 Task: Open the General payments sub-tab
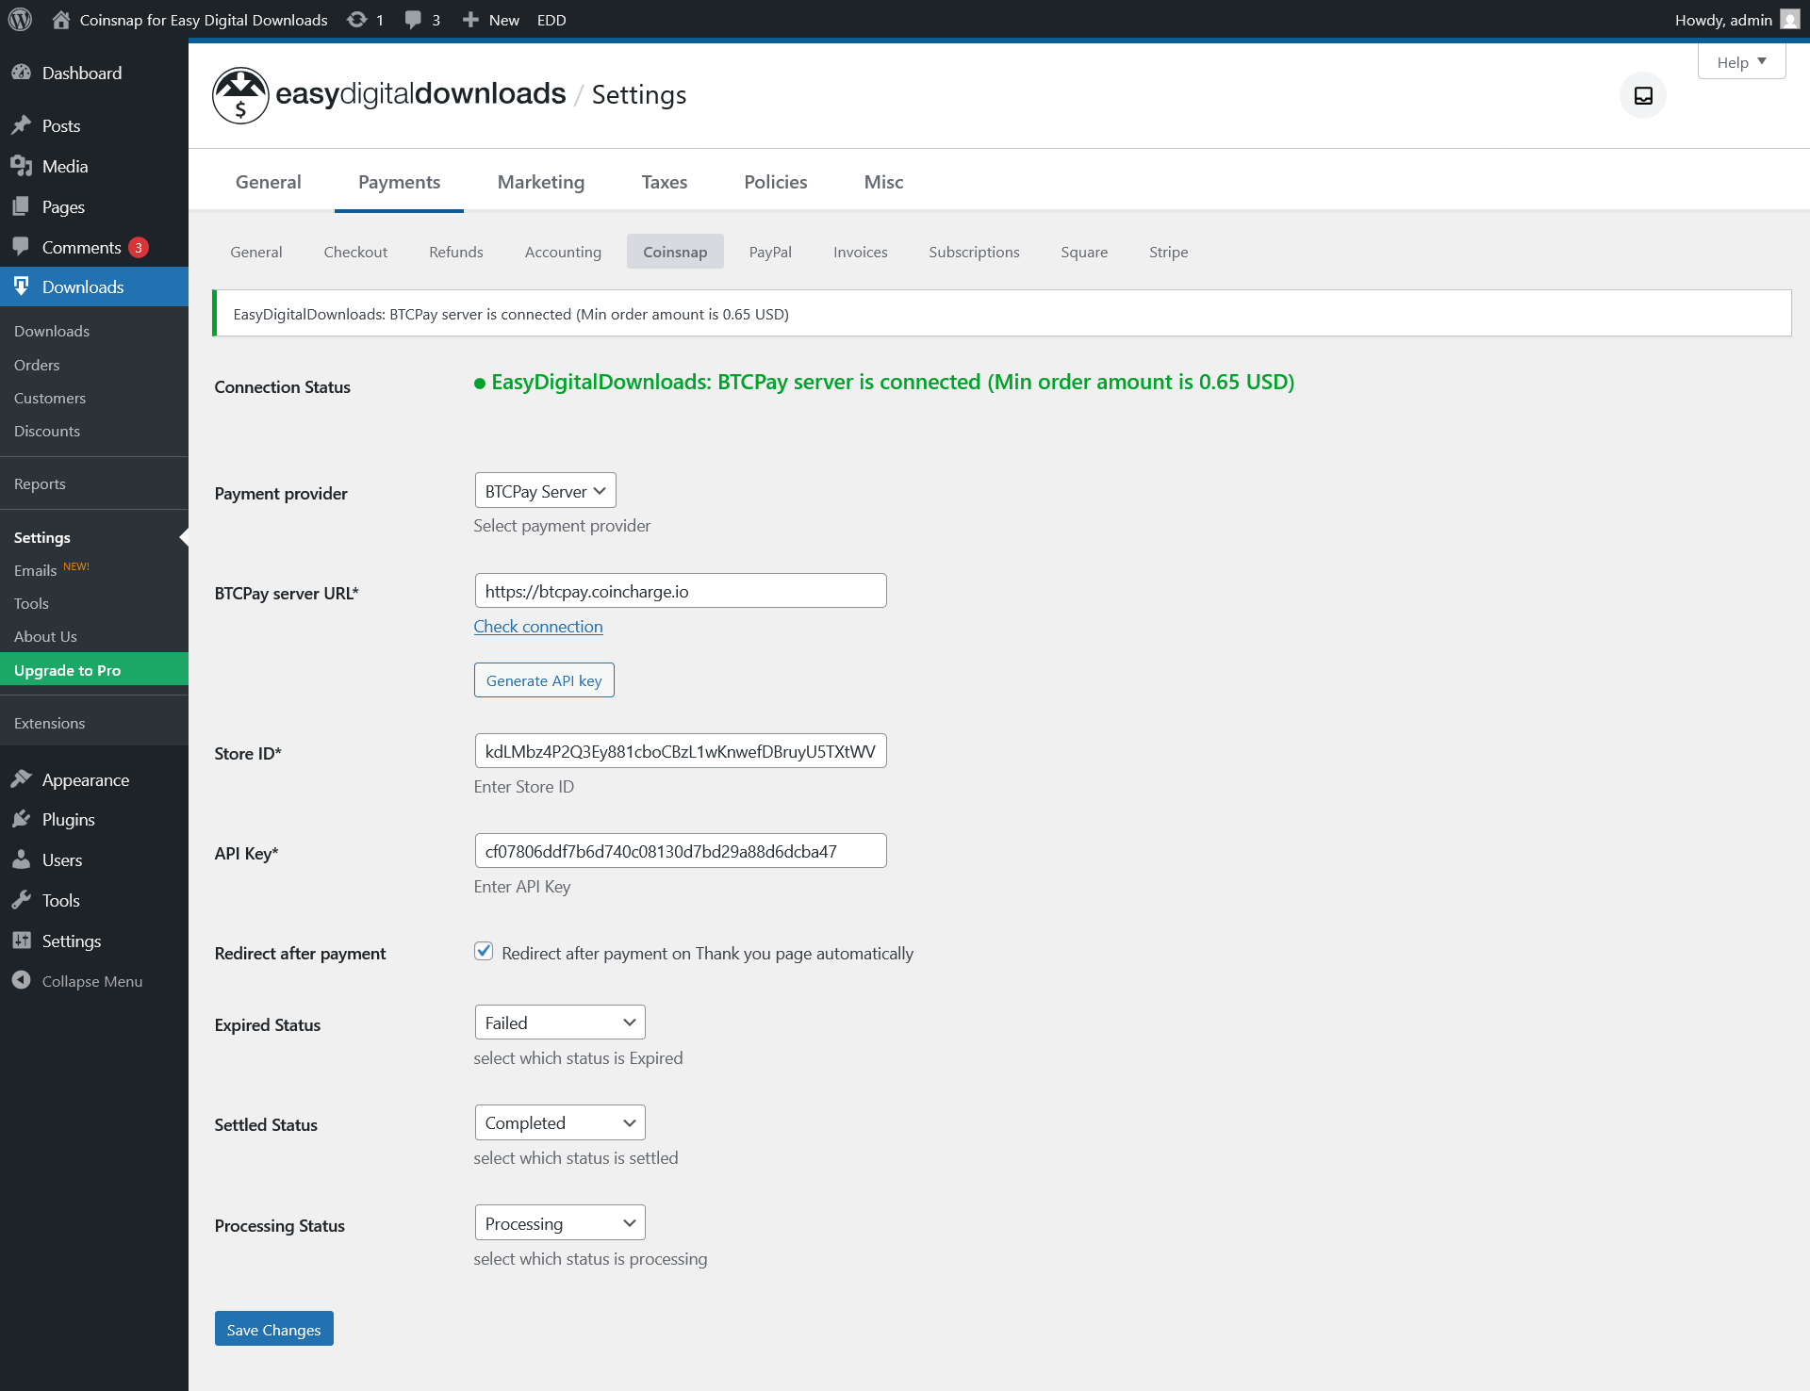pos(256,252)
